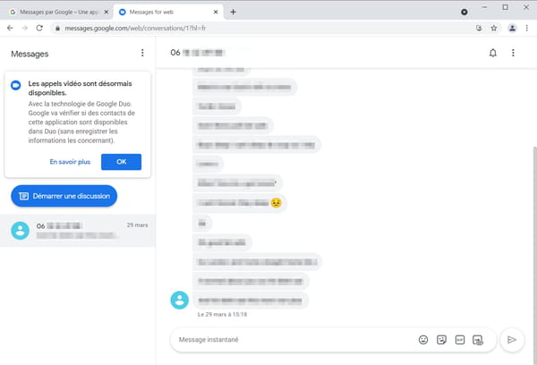Open the GIF picker icon
The width and height of the screenshot is (537, 365).
(460, 340)
